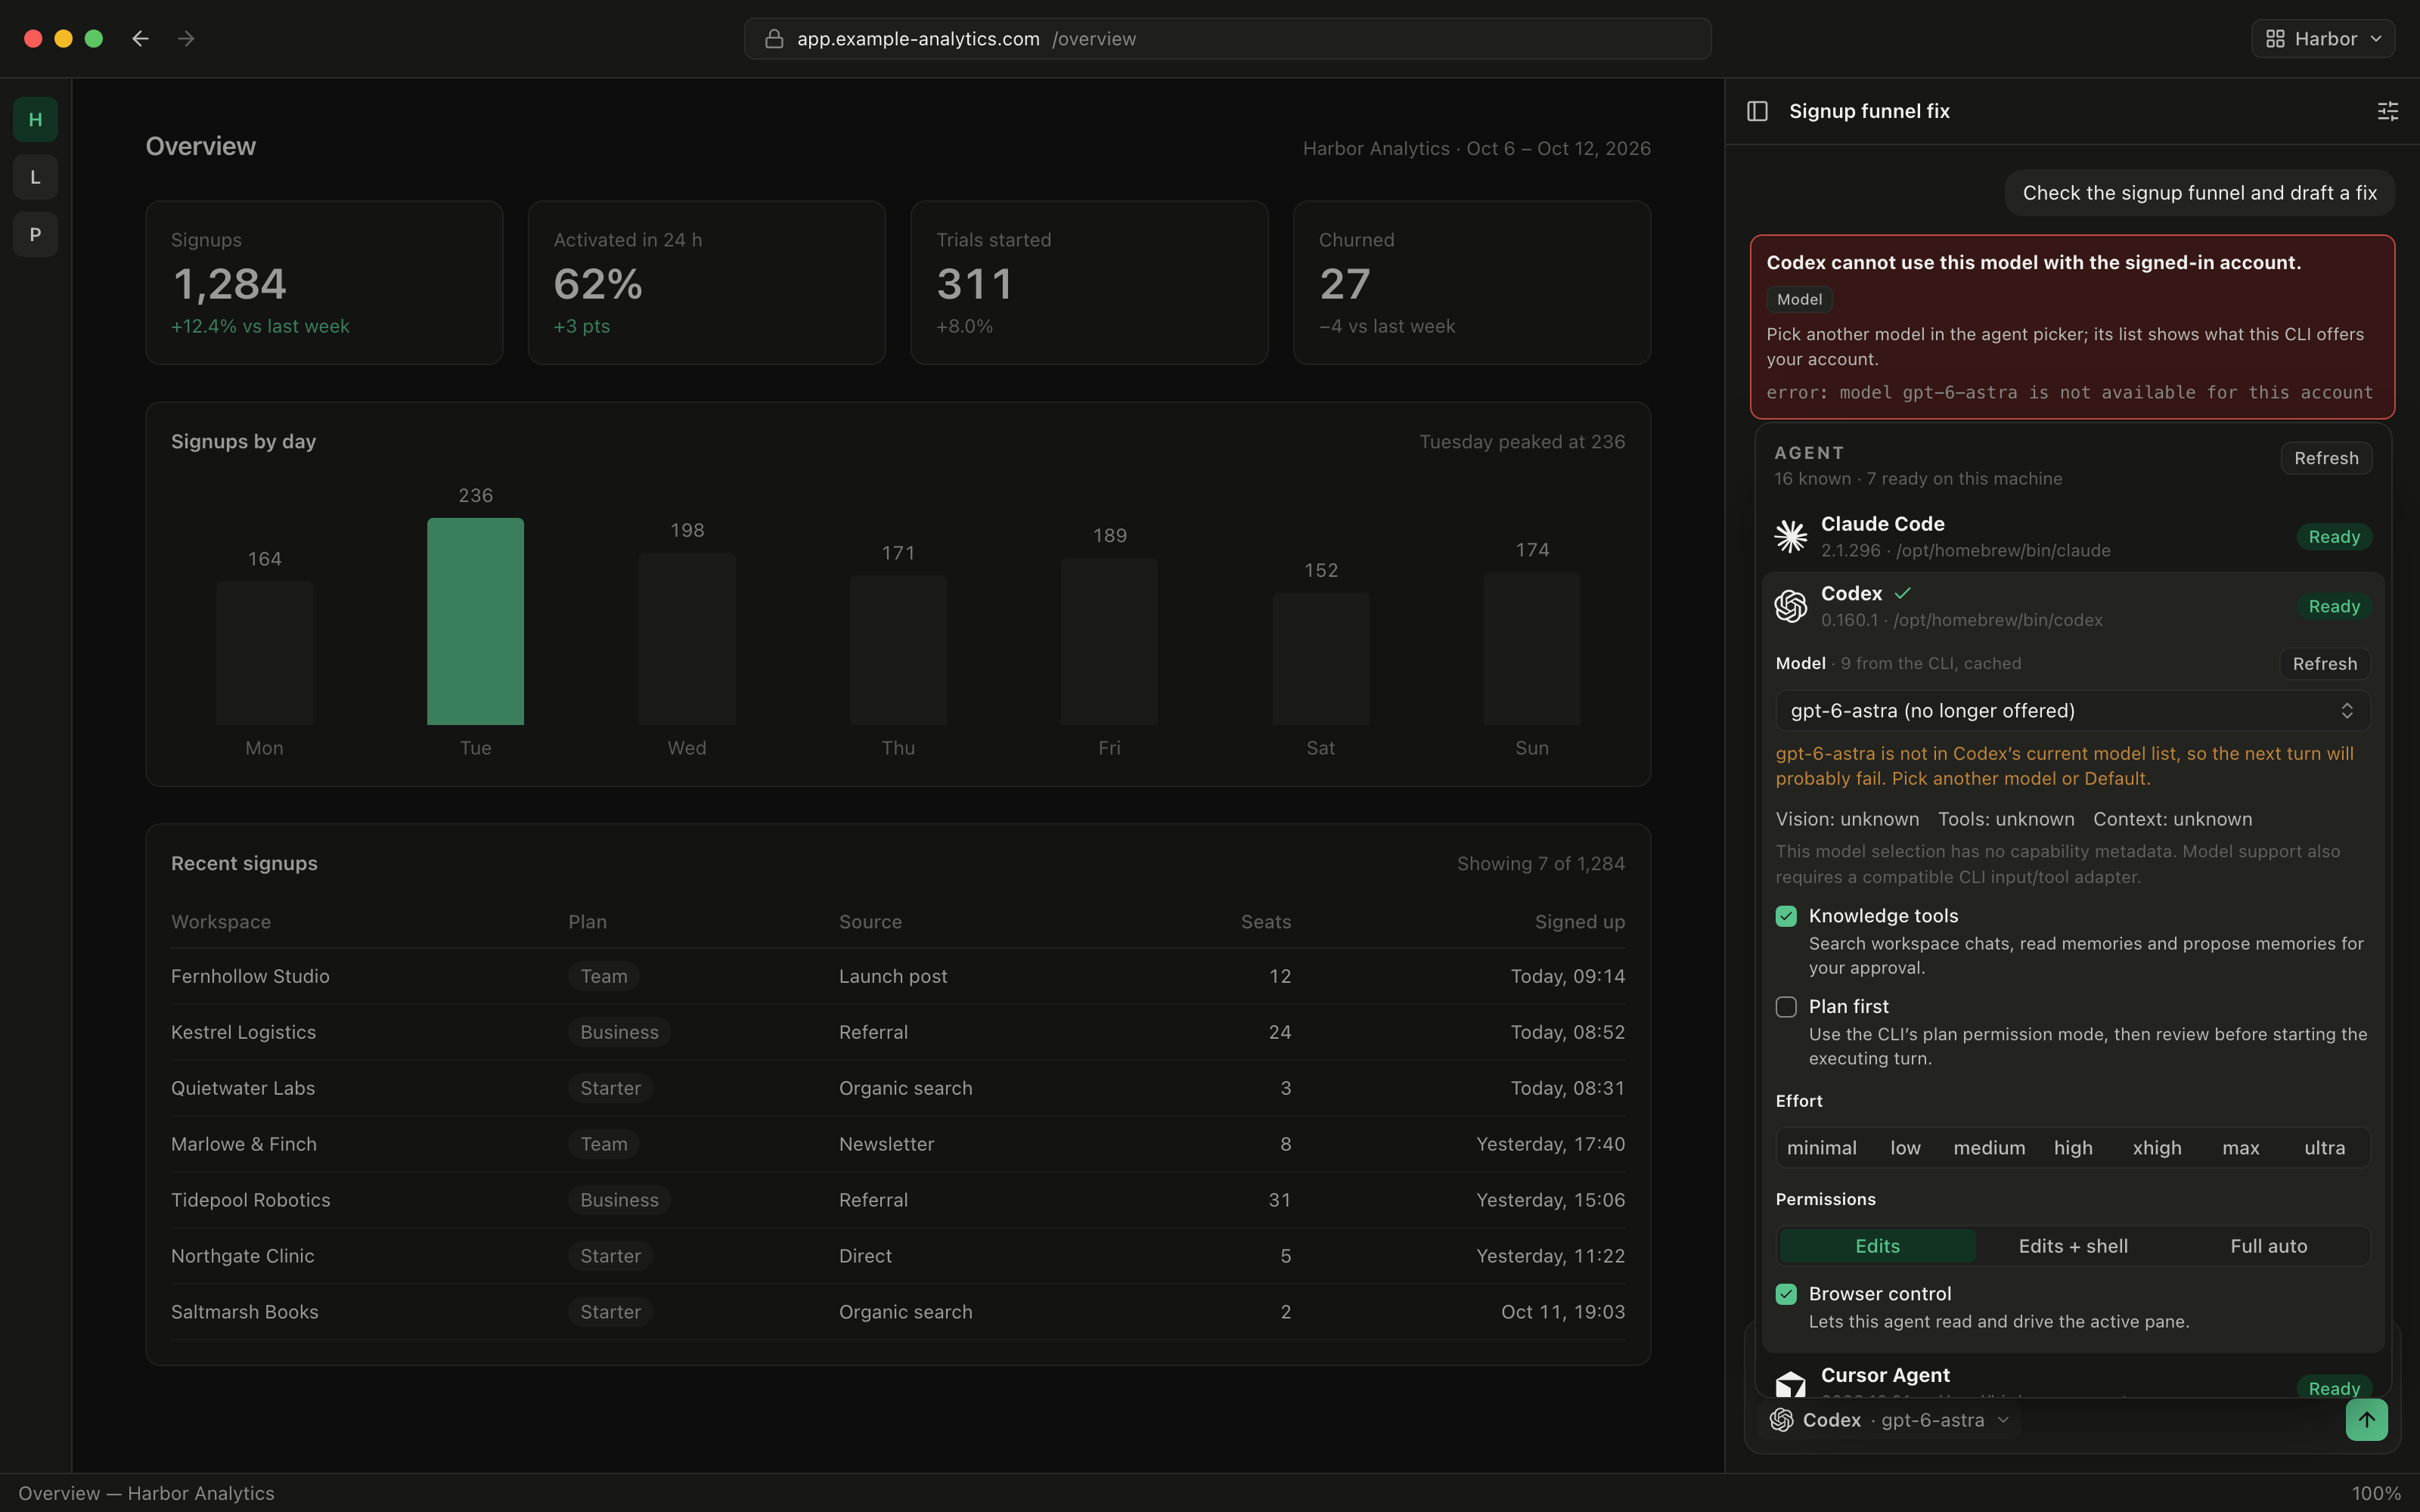Open the Codex · gpt-6-astra agent picker
This screenshot has height=1512, width=2420.
click(1889, 1420)
